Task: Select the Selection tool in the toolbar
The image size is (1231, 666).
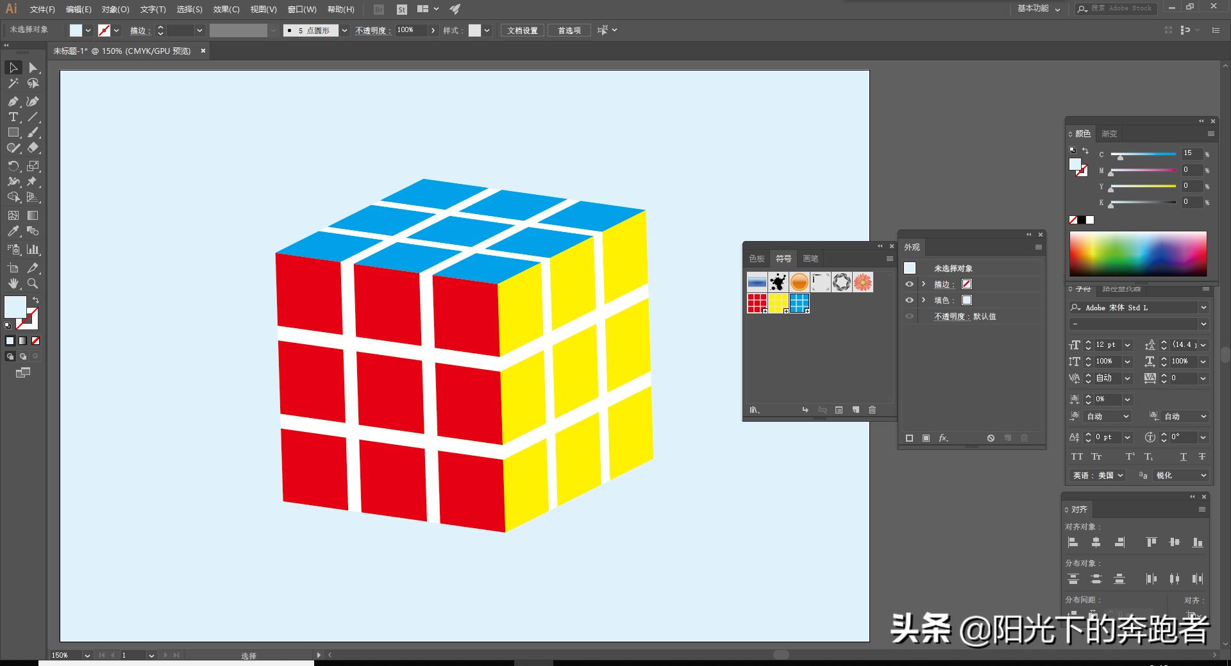Action: pyautogui.click(x=13, y=67)
